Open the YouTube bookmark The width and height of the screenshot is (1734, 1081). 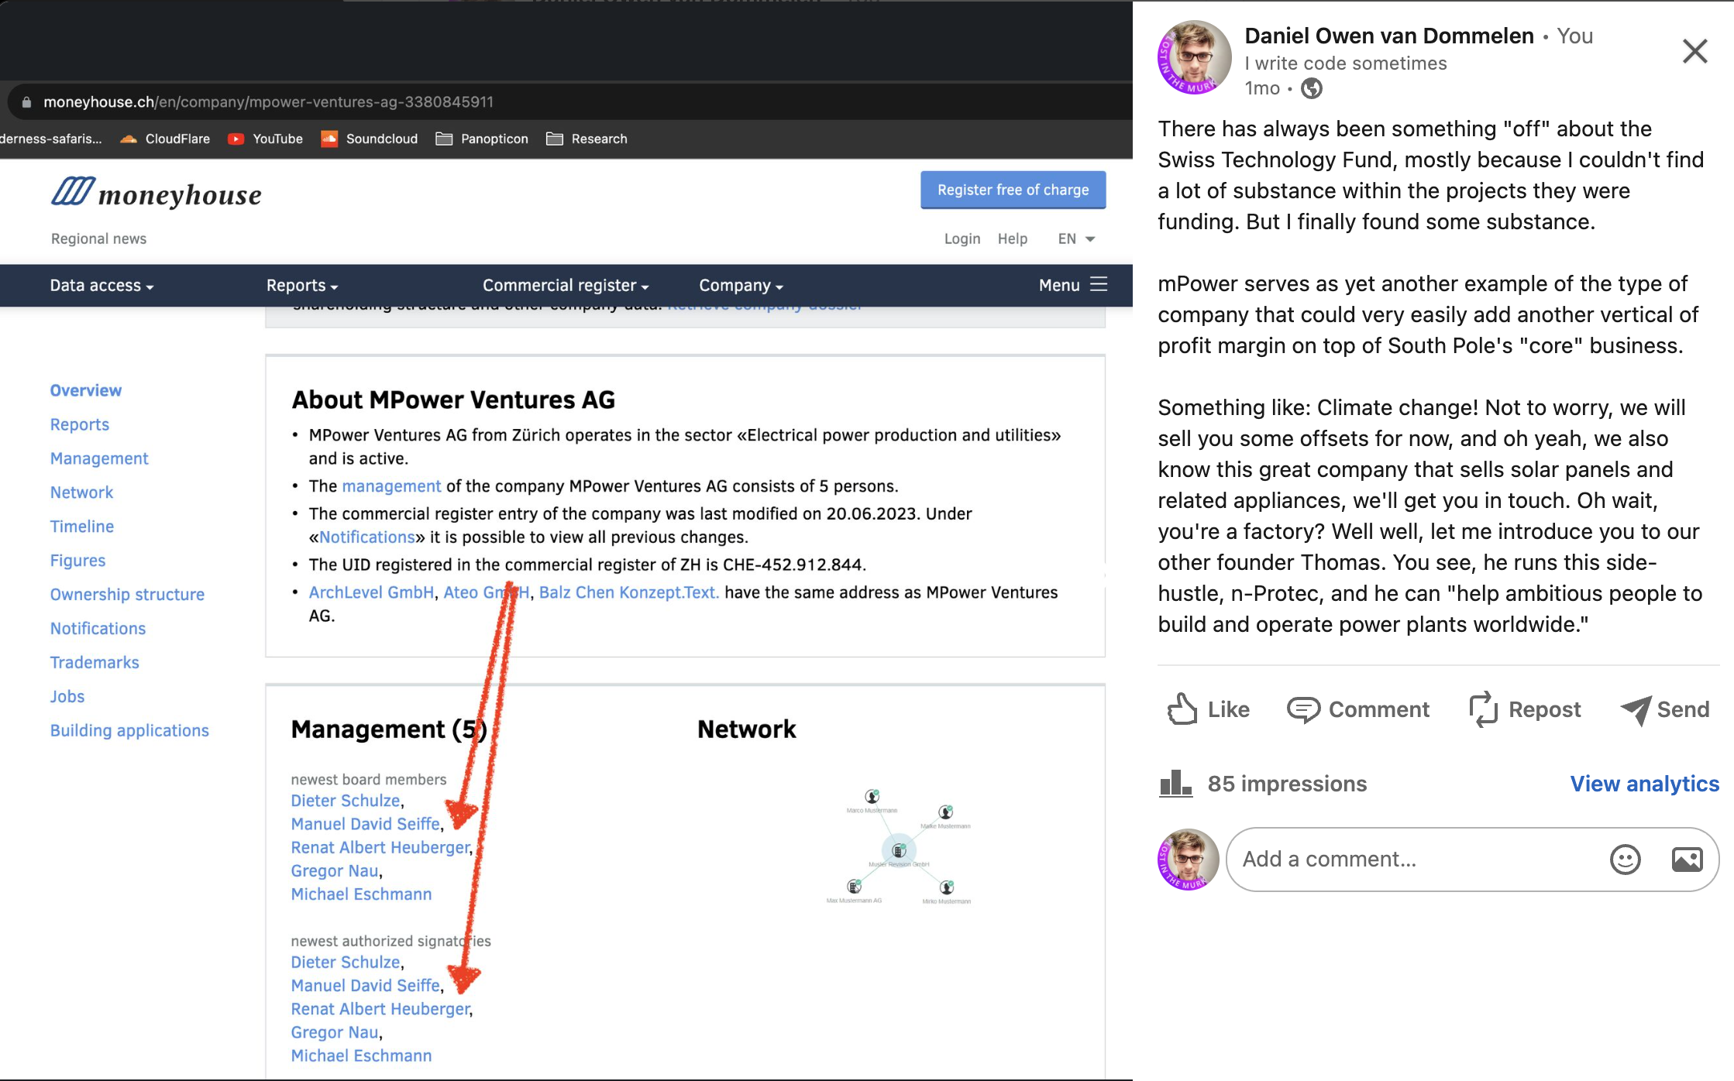[265, 139]
